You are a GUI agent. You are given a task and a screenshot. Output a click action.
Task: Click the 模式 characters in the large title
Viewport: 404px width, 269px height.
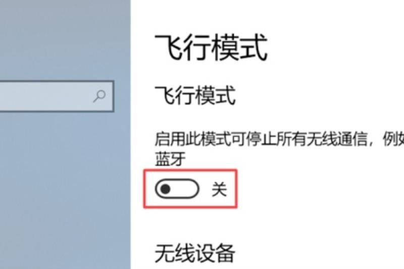coord(239,47)
